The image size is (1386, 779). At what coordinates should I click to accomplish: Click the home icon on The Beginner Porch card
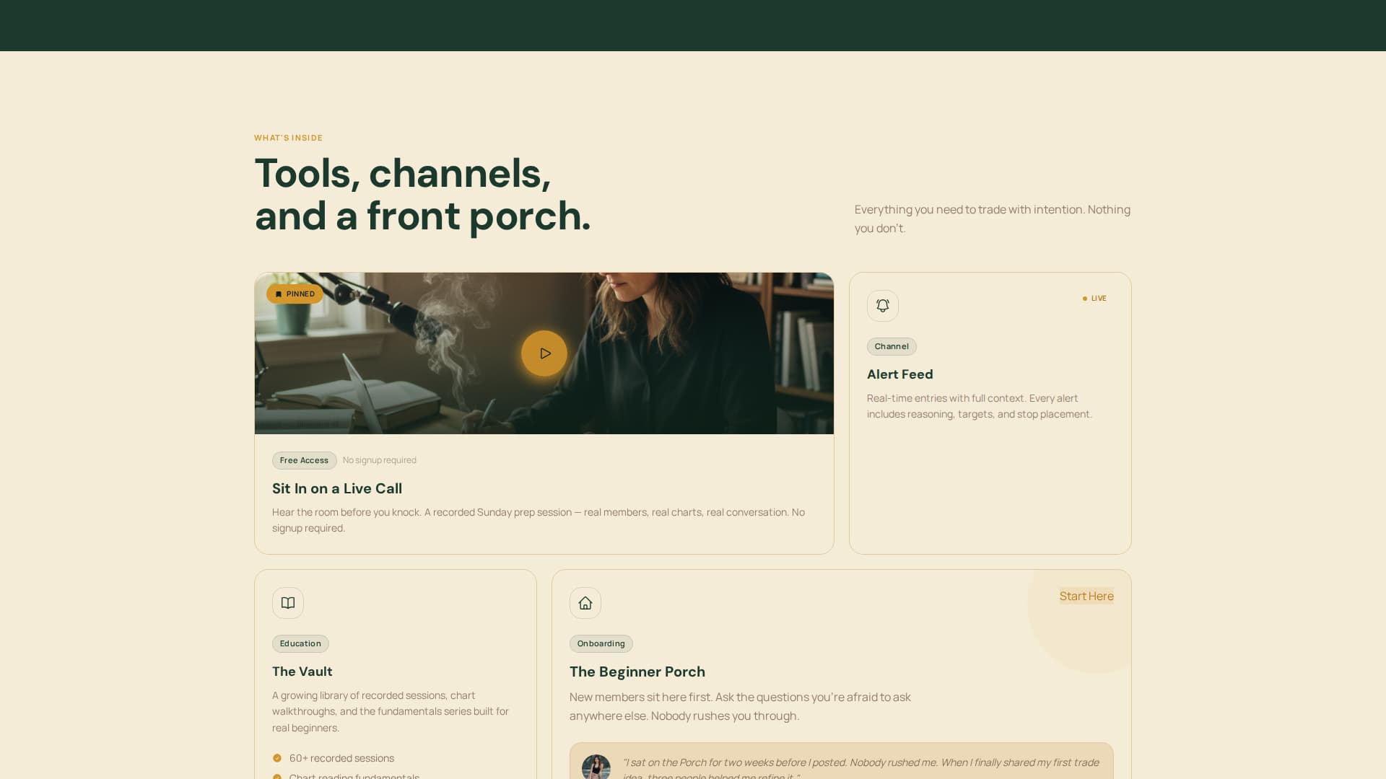(x=585, y=603)
